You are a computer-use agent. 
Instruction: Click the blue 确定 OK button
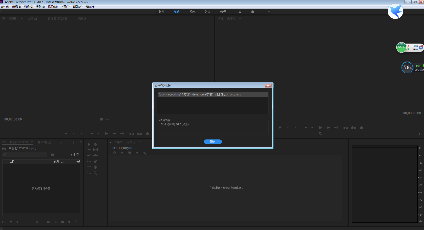coord(213,142)
